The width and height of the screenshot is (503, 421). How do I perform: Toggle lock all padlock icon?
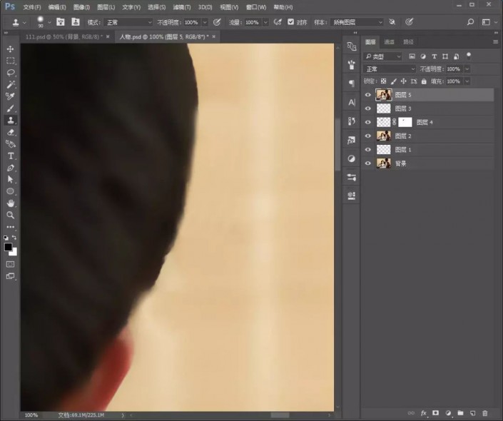coord(424,81)
